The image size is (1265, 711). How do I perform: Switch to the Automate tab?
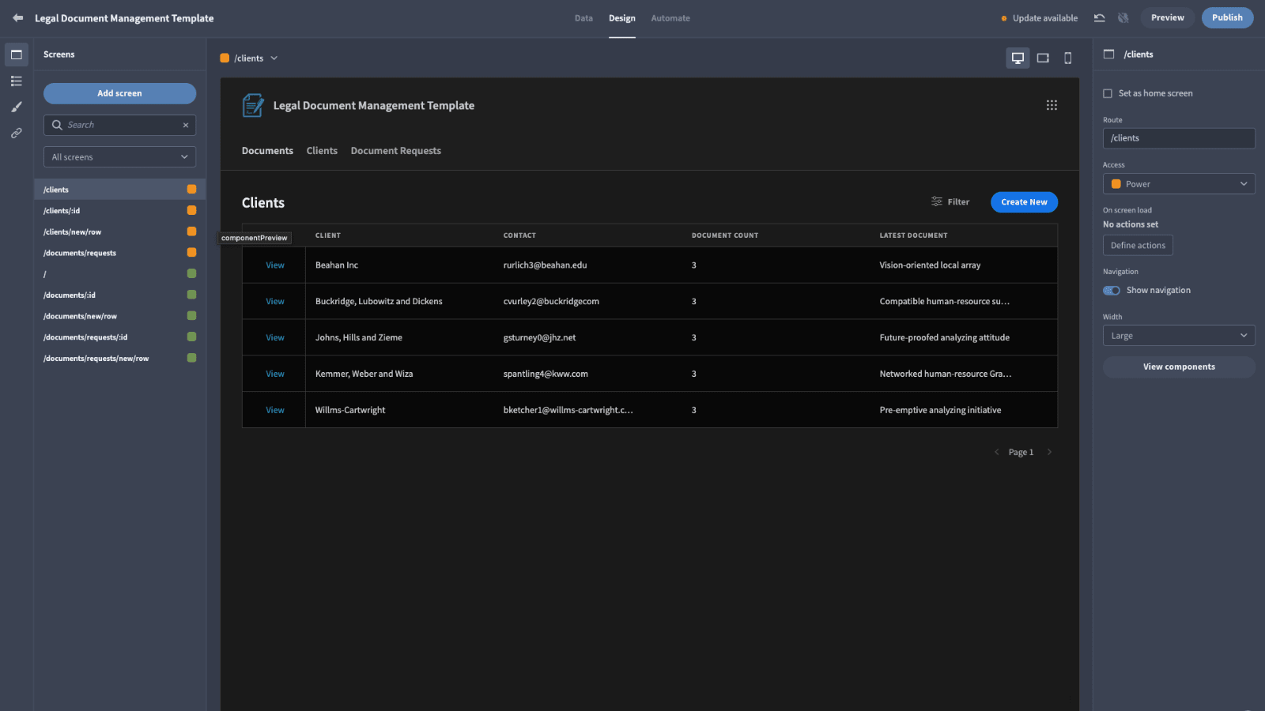point(670,18)
